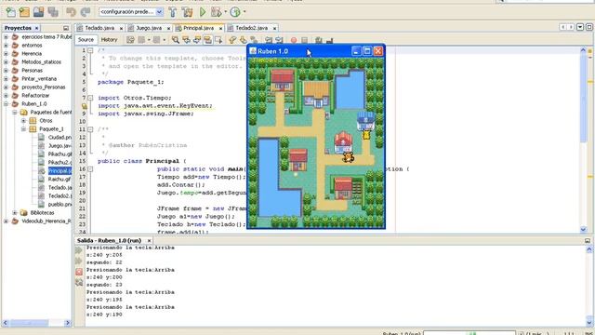Click the red Start Macro Recording icon
This screenshot has height=335, width=595.
point(294,40)
